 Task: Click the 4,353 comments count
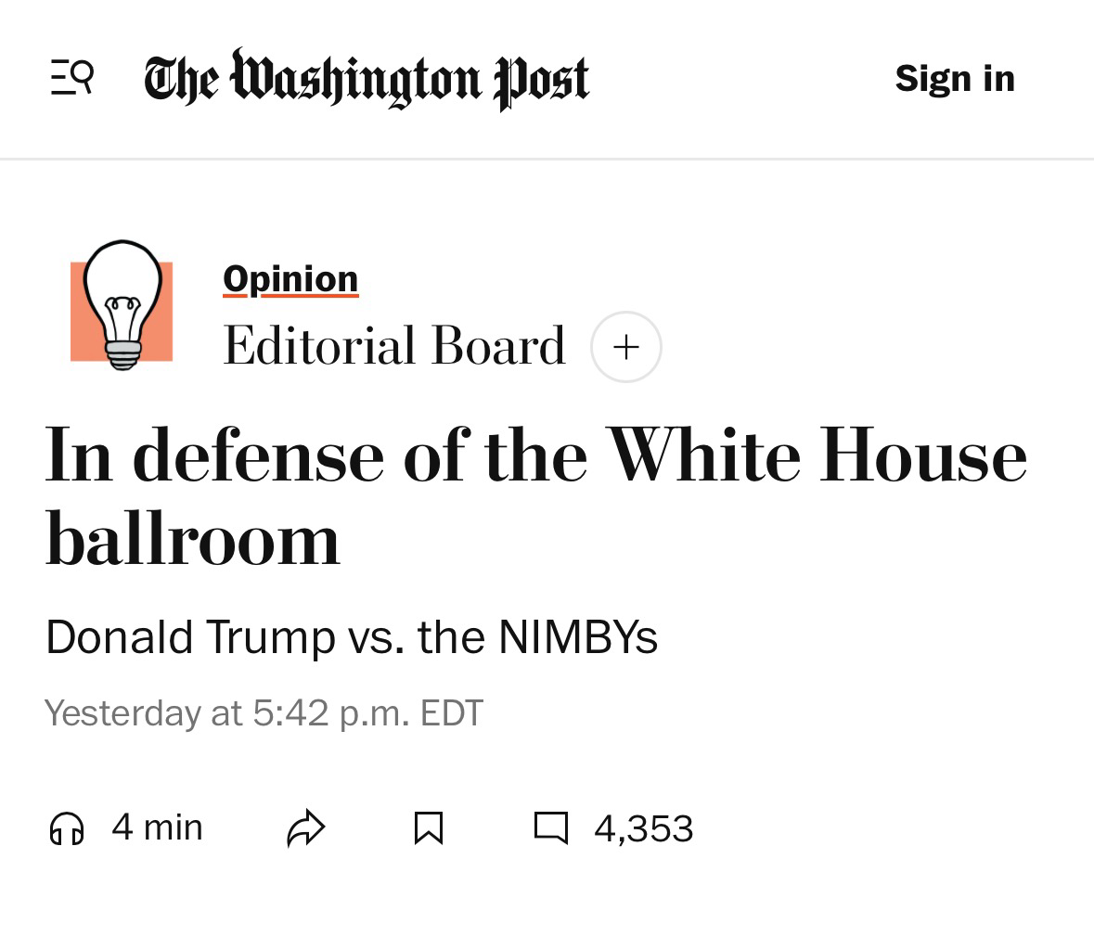[x=644, y=828]
